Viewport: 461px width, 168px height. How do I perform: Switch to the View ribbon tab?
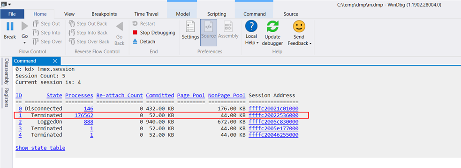(x=69, y=14)
